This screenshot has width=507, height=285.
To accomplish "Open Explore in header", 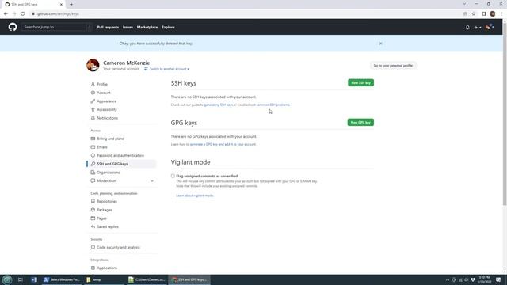I will click(168, 28).
